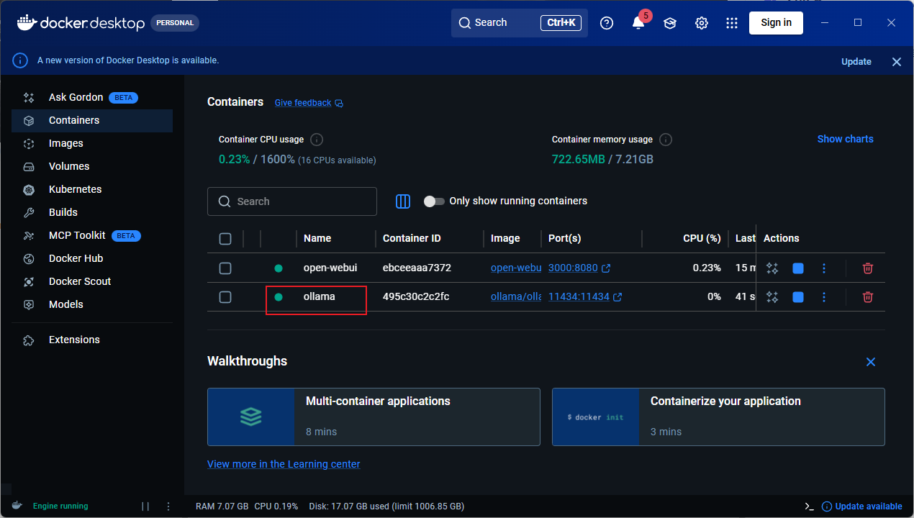Image resolution: width=914 pixels, height=518 pixels.
Task: Go to Containers in sidebar
Action: 92,120
